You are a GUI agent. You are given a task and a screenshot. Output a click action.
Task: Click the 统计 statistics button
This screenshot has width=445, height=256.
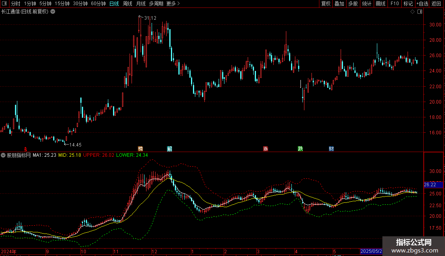pyautogui.click(x=367, y=4)
